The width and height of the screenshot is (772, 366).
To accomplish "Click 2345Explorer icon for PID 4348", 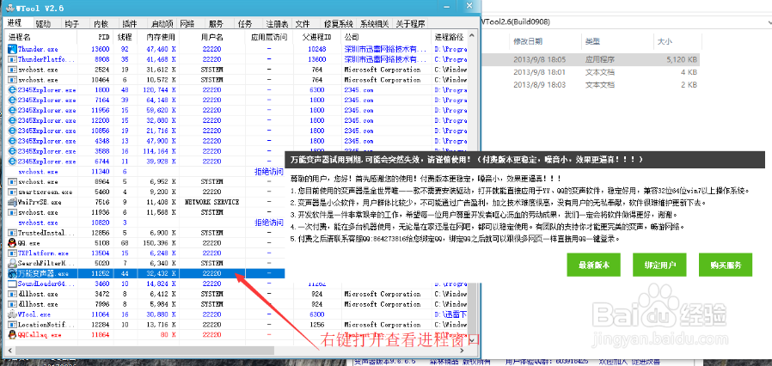I will click(x=12, y=141).
